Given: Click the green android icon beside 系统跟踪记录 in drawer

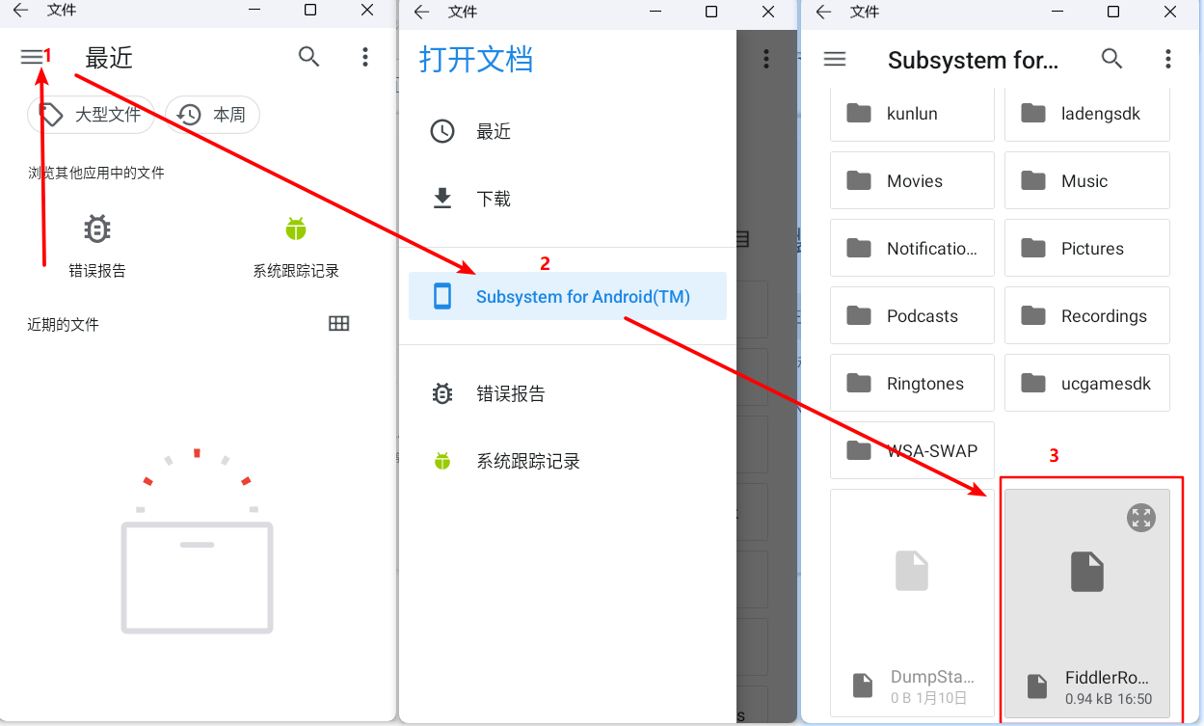Looking at the screenshot, I should tap(442, 461).
